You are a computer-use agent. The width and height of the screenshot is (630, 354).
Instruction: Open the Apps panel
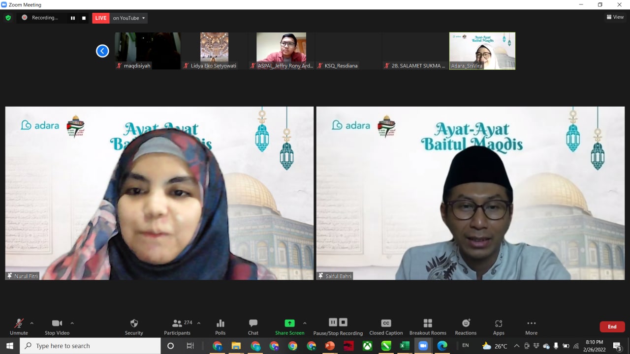499,326
